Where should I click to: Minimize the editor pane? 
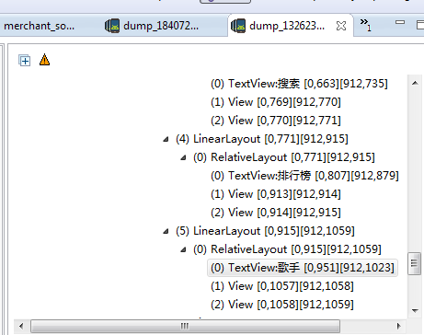(x=400, y=22)
